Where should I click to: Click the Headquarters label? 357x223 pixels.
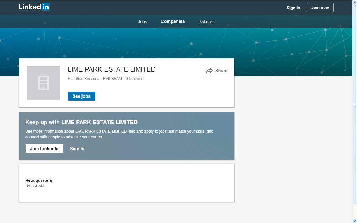[x=38, y=180]
